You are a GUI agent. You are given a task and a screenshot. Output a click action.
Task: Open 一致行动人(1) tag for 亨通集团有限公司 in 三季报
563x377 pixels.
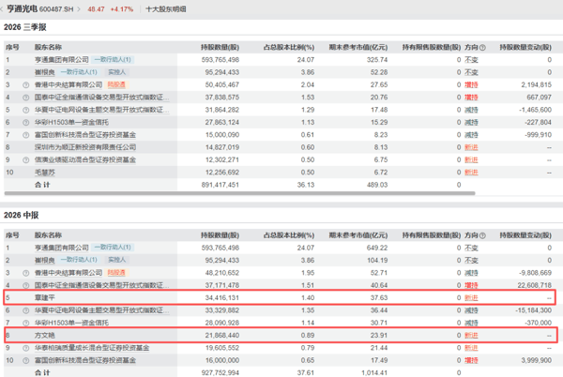pyautogui.click(x=113, y=59)
